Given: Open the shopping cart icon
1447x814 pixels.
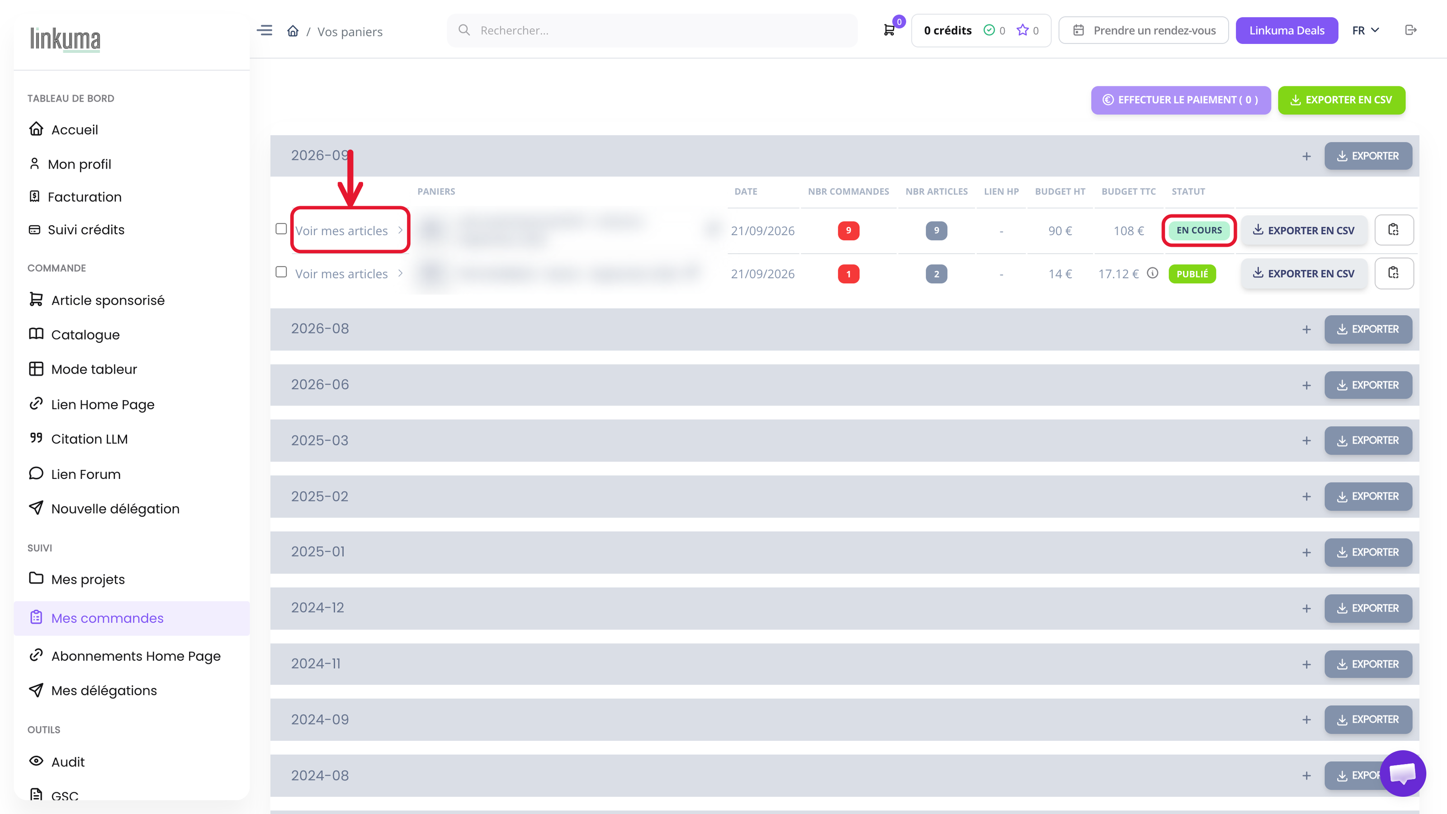Looking at the screenshot, I should (x=889, y=30).
